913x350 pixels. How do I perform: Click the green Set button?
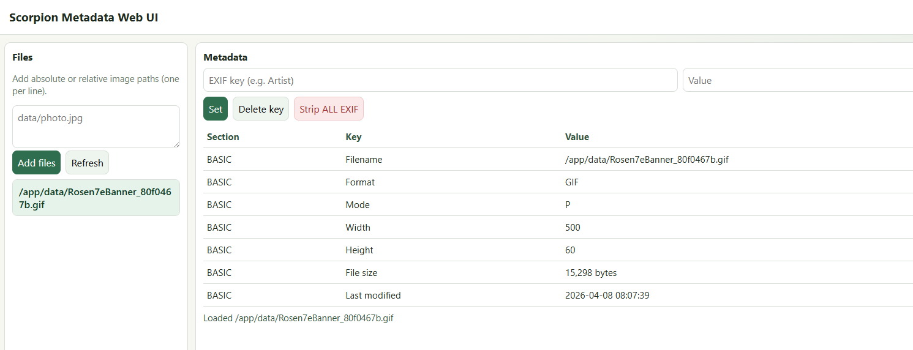[x=216, y=109]
